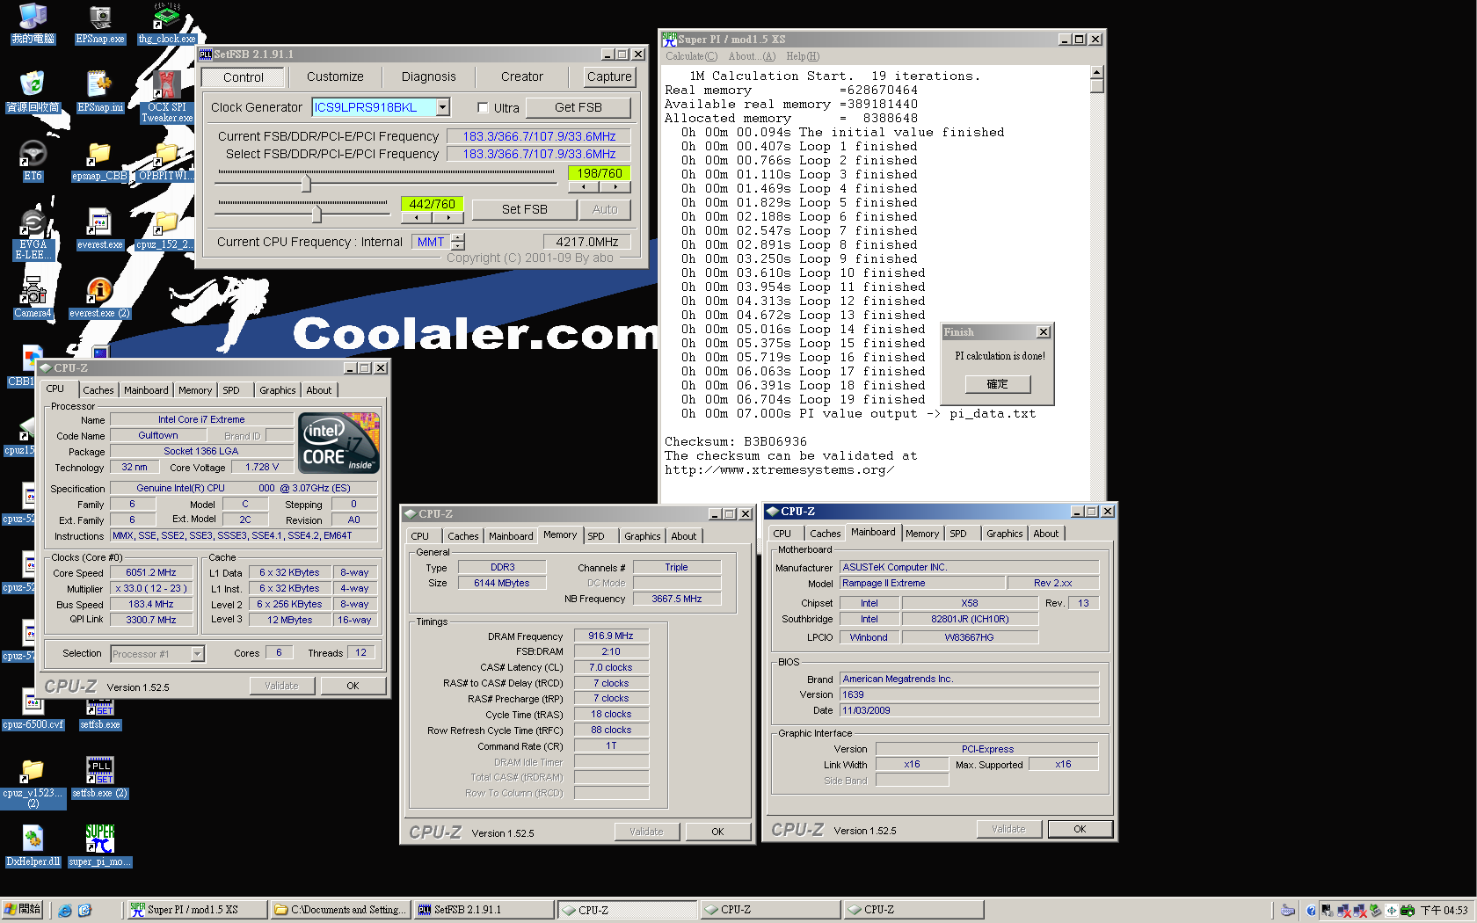Launch thg_clock.exe desktop icon
Screen dimensions: 1477x923
(167, 25)
